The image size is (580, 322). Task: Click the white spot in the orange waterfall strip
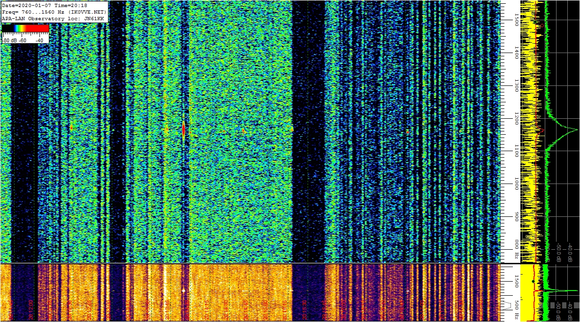pos(184,291)
